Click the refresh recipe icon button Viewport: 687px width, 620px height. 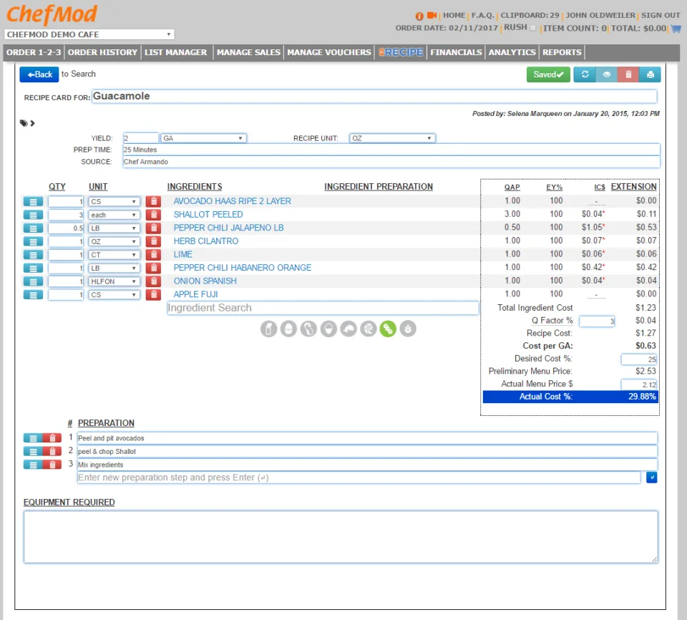585,74
